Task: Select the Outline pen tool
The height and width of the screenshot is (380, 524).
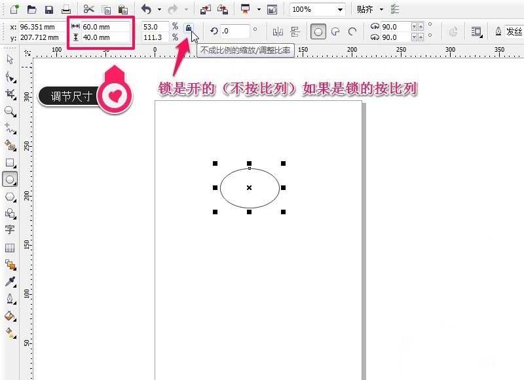Action: 10,299
